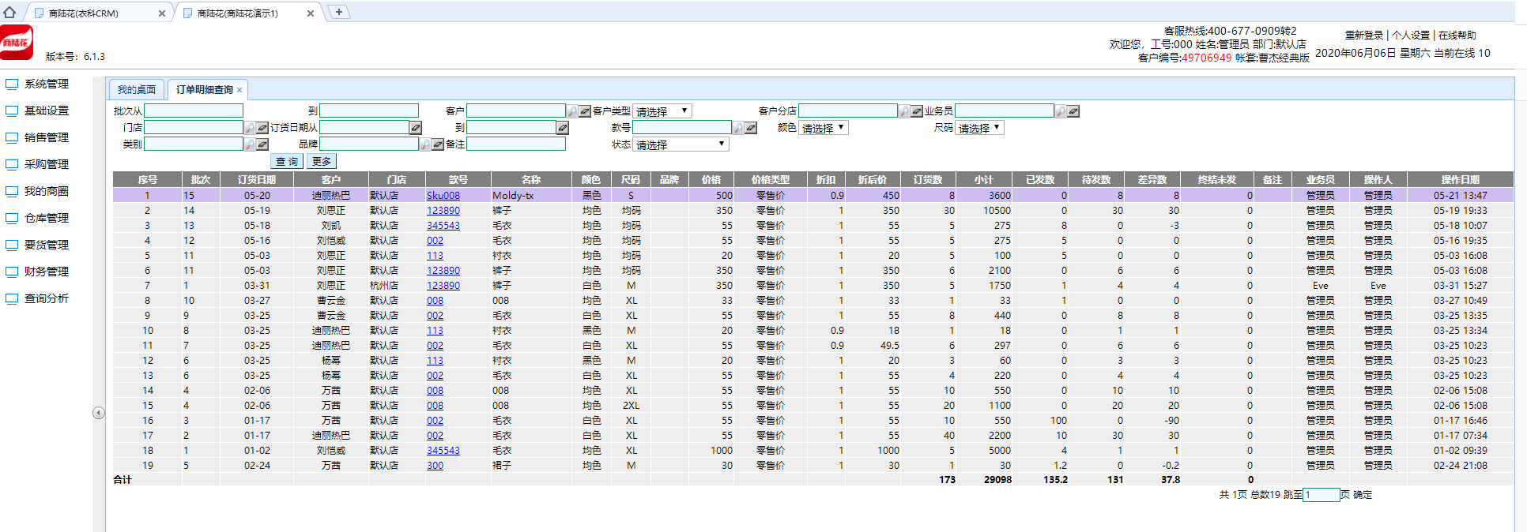Open the 状态 dropdown
1527x532 pixels.
681,144
